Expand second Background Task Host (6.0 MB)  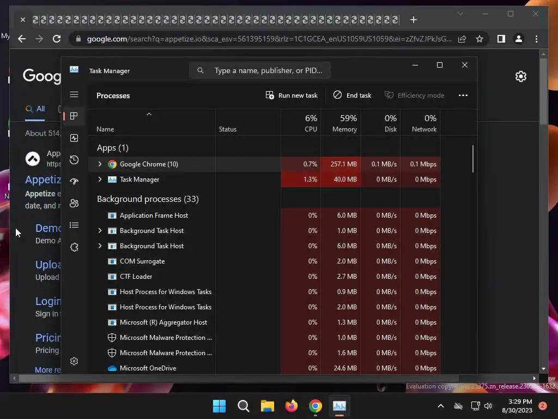pos(100,246)
